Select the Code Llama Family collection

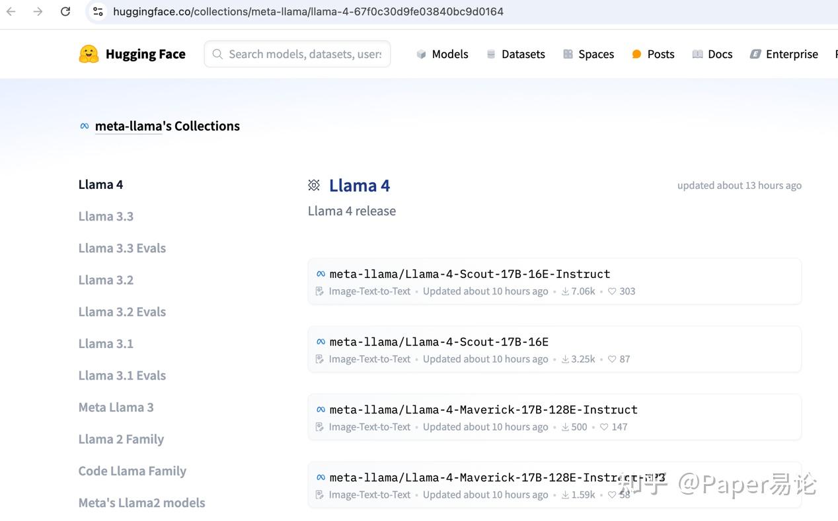pyautogui.click(x=132, y=471)
